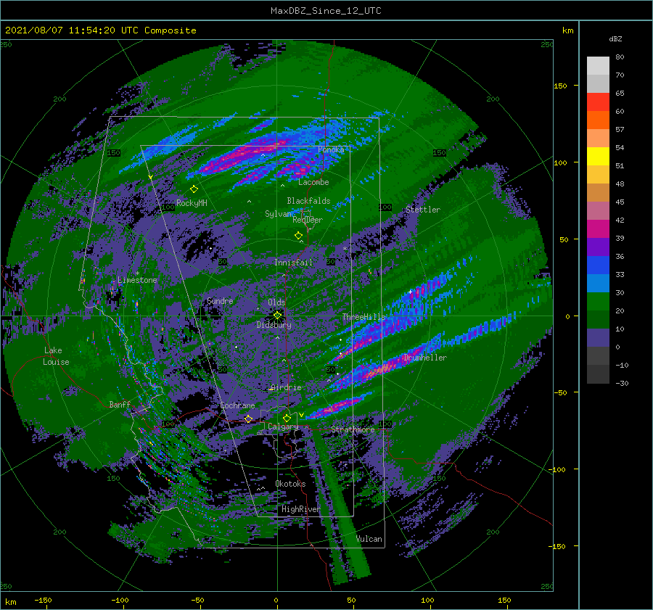Click the Sundre label
Image resolution: width=653 pixels, height=610 pixels.
pos(220,301)
